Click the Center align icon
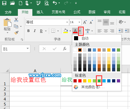This screenshot has width=130, height=109. click(106, 31)
